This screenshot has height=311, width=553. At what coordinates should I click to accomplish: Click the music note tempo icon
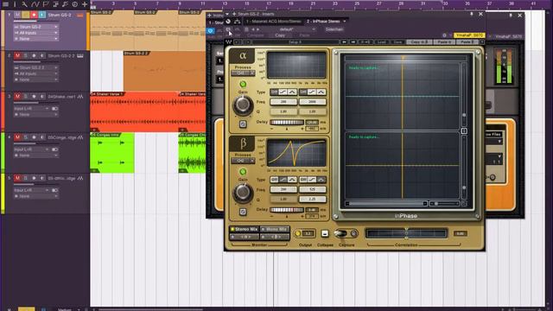[66, 4]
